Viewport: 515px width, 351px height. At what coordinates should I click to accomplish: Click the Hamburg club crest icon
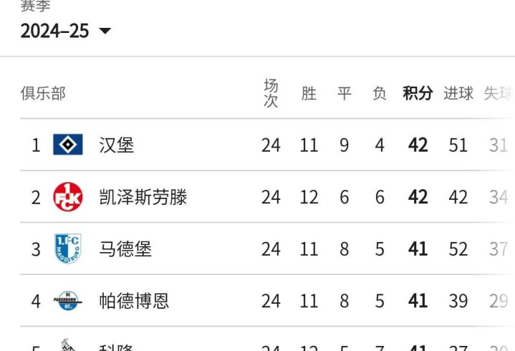pos(68,145)
